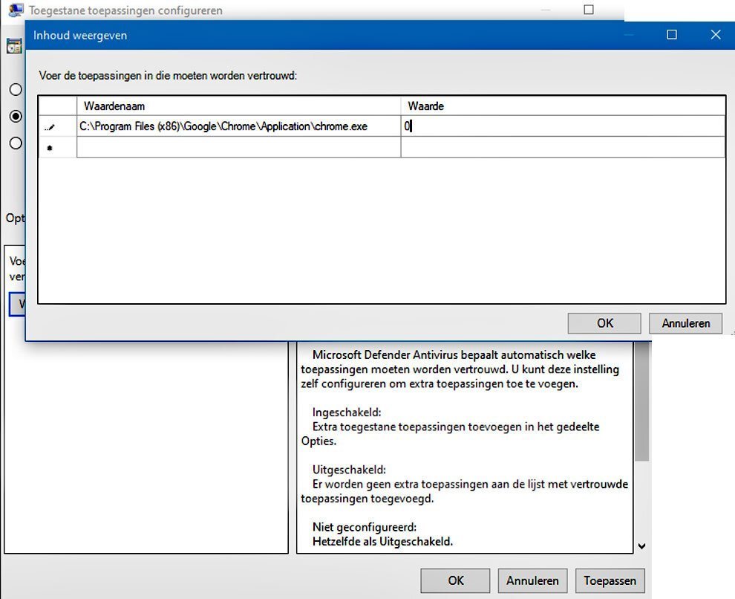The width and height of the screenshot is (735, 599).
Task: Maximize the Inhoud weergeven dialog
Action: pos(672,35)
